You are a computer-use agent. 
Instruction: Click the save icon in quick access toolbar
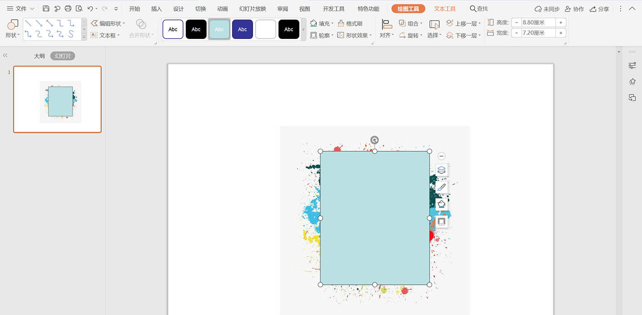point(46,9)
